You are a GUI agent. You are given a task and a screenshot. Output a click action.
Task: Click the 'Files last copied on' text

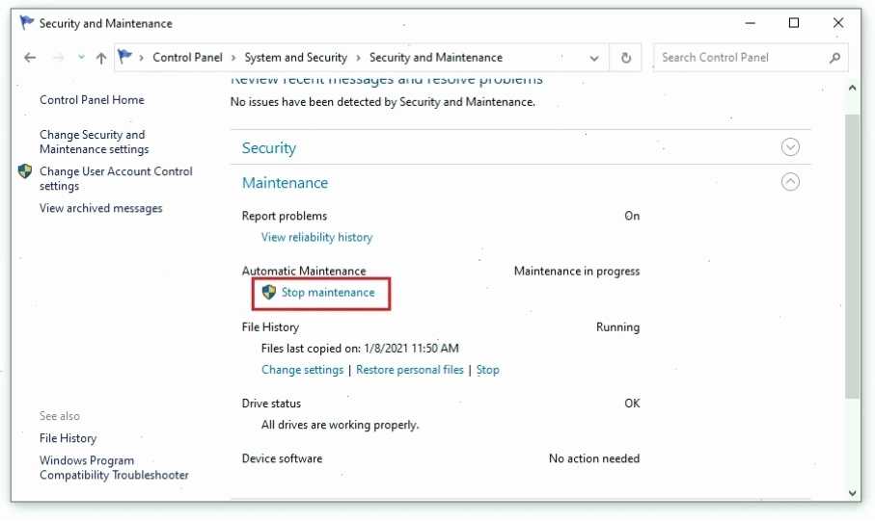360,349
